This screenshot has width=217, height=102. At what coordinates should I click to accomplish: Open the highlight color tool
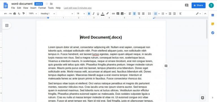(107, 14)
